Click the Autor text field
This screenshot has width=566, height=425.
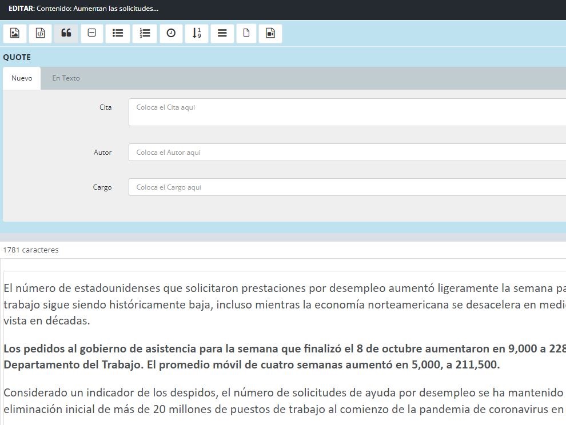pos(286,153)
